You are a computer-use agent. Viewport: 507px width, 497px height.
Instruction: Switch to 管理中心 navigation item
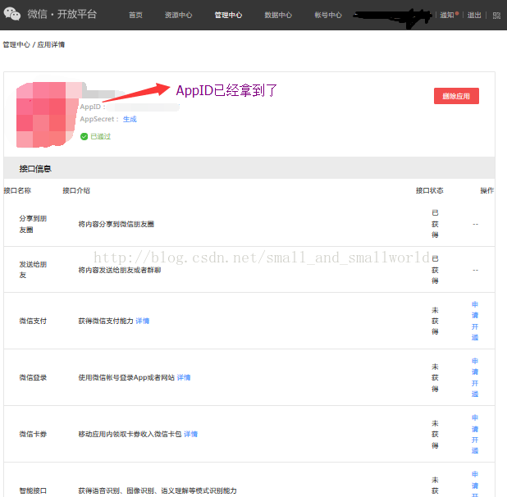228,16
